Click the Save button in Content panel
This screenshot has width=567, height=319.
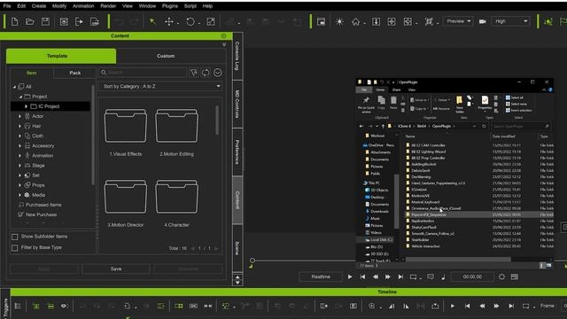click(116, 268)
